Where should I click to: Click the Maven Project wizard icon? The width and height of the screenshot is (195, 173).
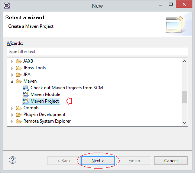[x=26, y=101]
